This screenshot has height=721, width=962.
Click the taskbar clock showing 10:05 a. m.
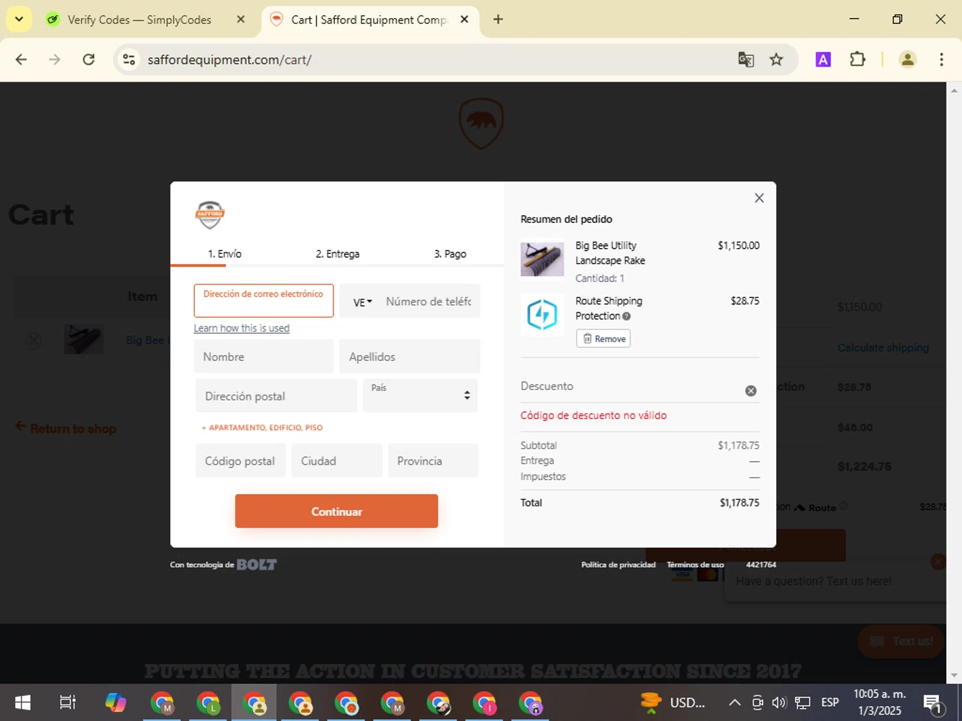[879, 702]
